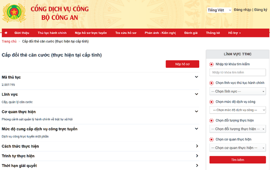The width and height of the screenshot is (270, 170).
Task: Open the Chọn mức độ dịch vụ công dropdown
Action: click(x=238, y=110)
